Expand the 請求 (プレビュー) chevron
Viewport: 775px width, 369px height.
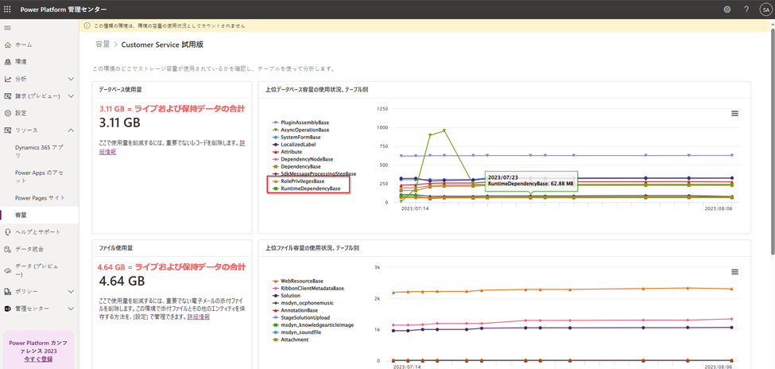tap(71, 96)
